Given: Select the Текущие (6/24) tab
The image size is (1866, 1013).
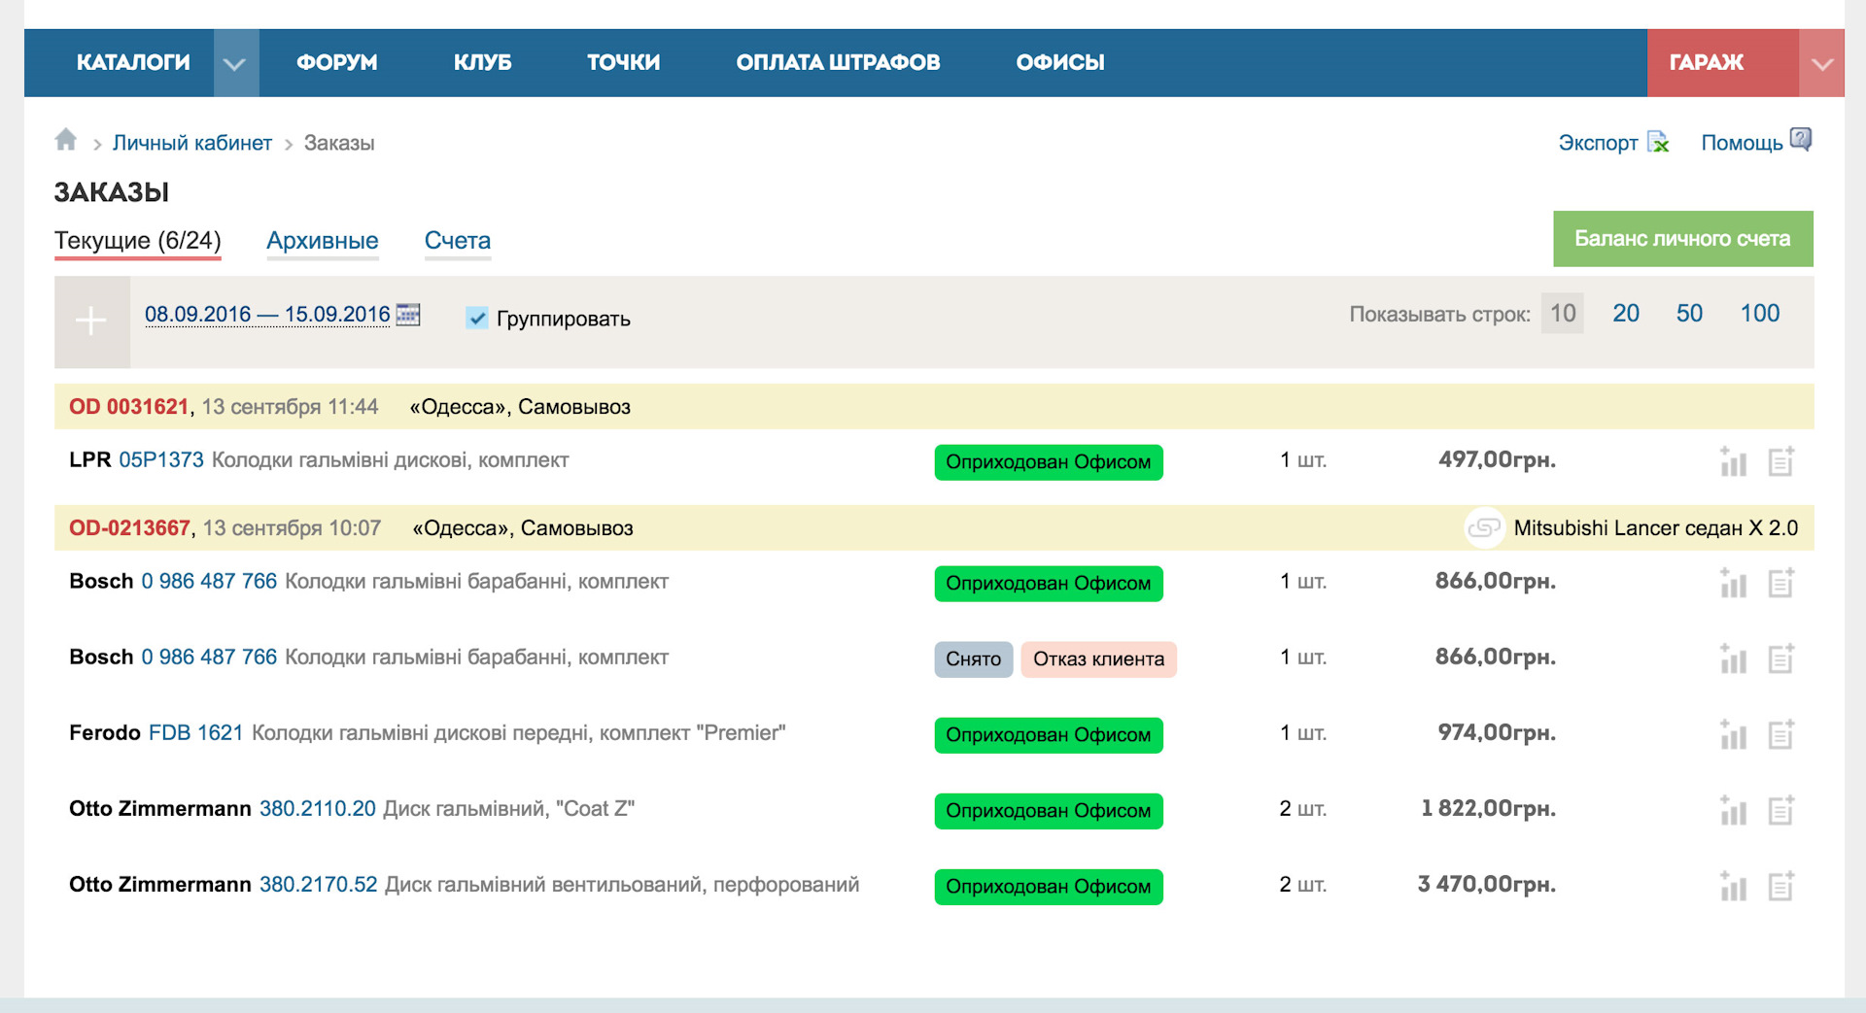Looking at the screenshot, I should pyautogui.click(x=138, y=241).
